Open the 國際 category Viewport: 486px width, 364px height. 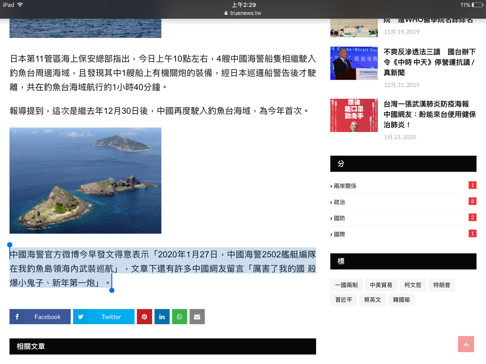point(339,234)
